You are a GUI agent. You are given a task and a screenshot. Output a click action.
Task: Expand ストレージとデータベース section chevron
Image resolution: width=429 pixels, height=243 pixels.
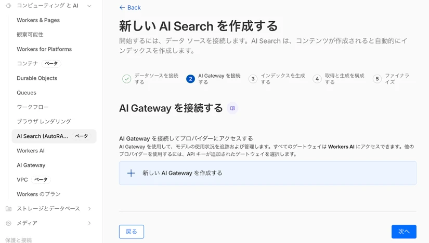click(89, 209)
